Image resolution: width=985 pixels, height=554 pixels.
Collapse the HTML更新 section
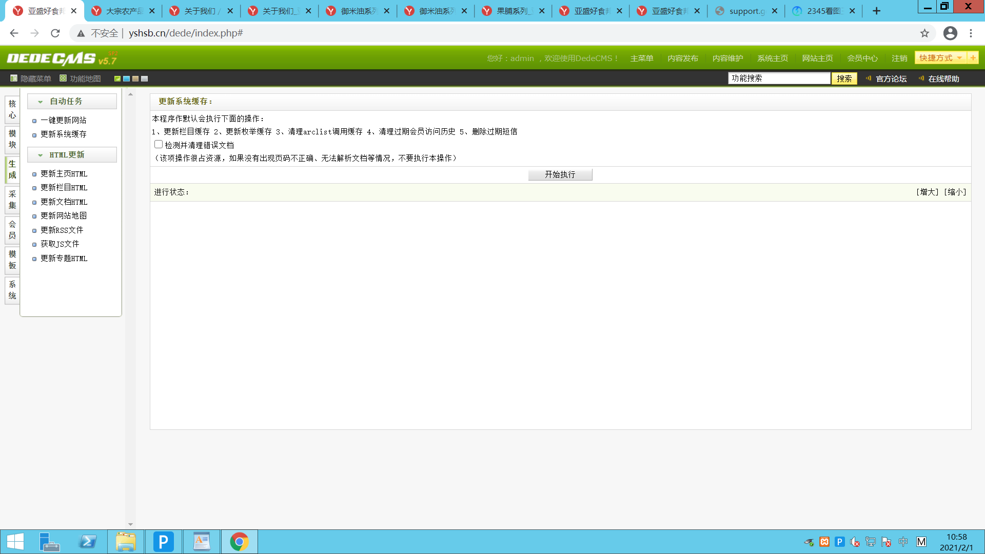[41, 155]
